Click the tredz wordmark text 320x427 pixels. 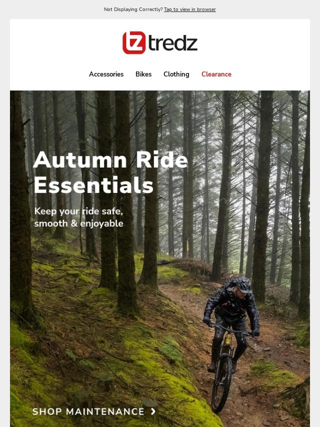[x=173, y=43]
